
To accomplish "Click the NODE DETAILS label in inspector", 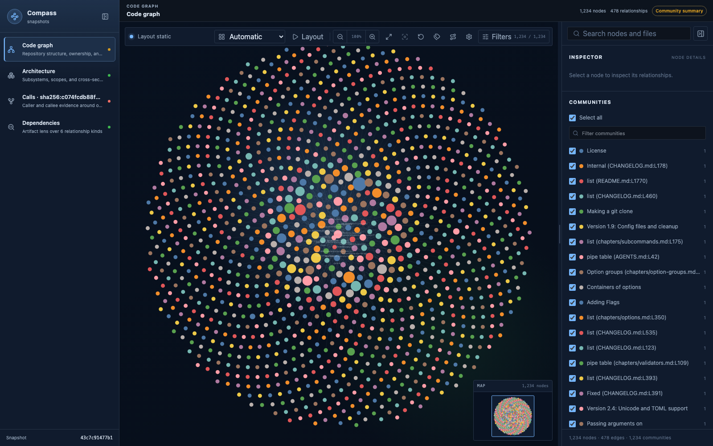I will pos(688,58).
